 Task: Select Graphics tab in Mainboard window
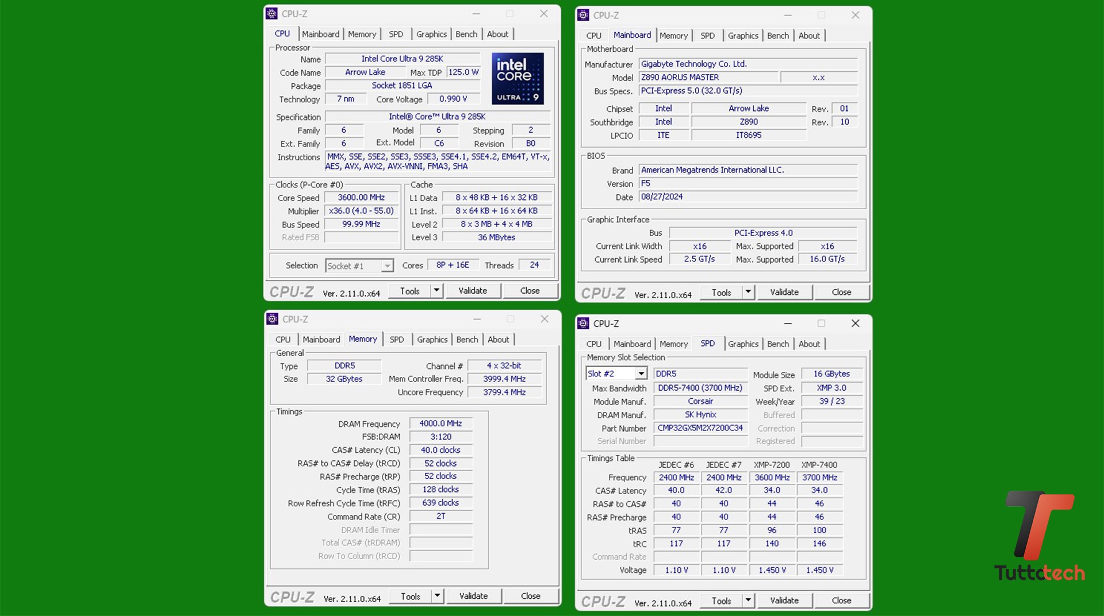click(743, 36)
